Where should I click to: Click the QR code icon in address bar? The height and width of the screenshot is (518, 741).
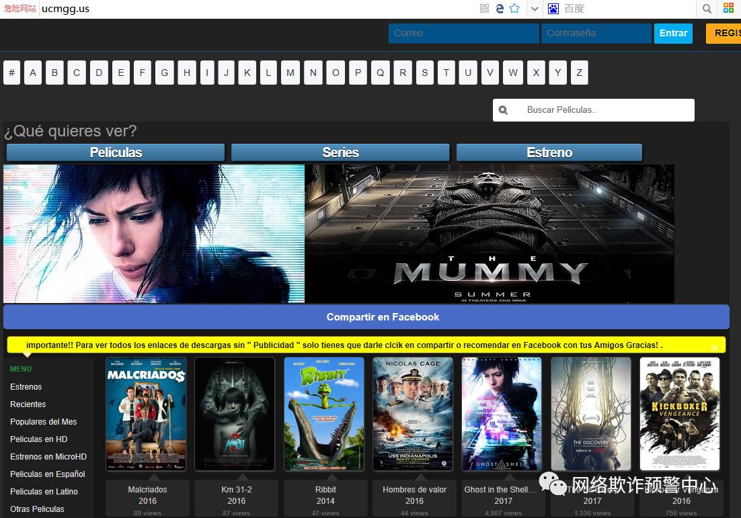[x=484, y=9]
